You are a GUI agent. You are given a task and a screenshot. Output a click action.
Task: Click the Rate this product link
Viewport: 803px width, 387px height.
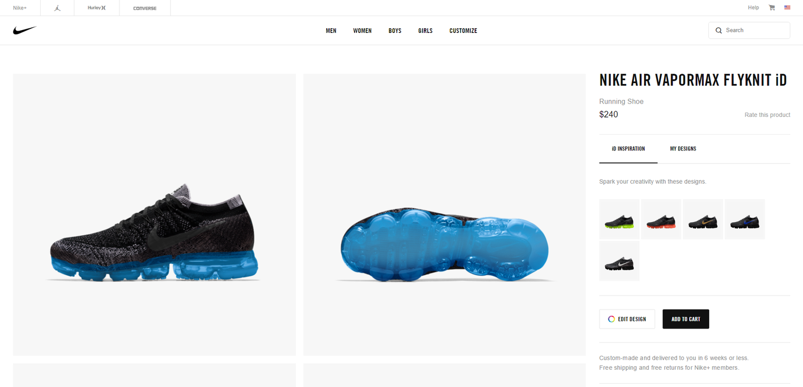click(x=767, y=115)
